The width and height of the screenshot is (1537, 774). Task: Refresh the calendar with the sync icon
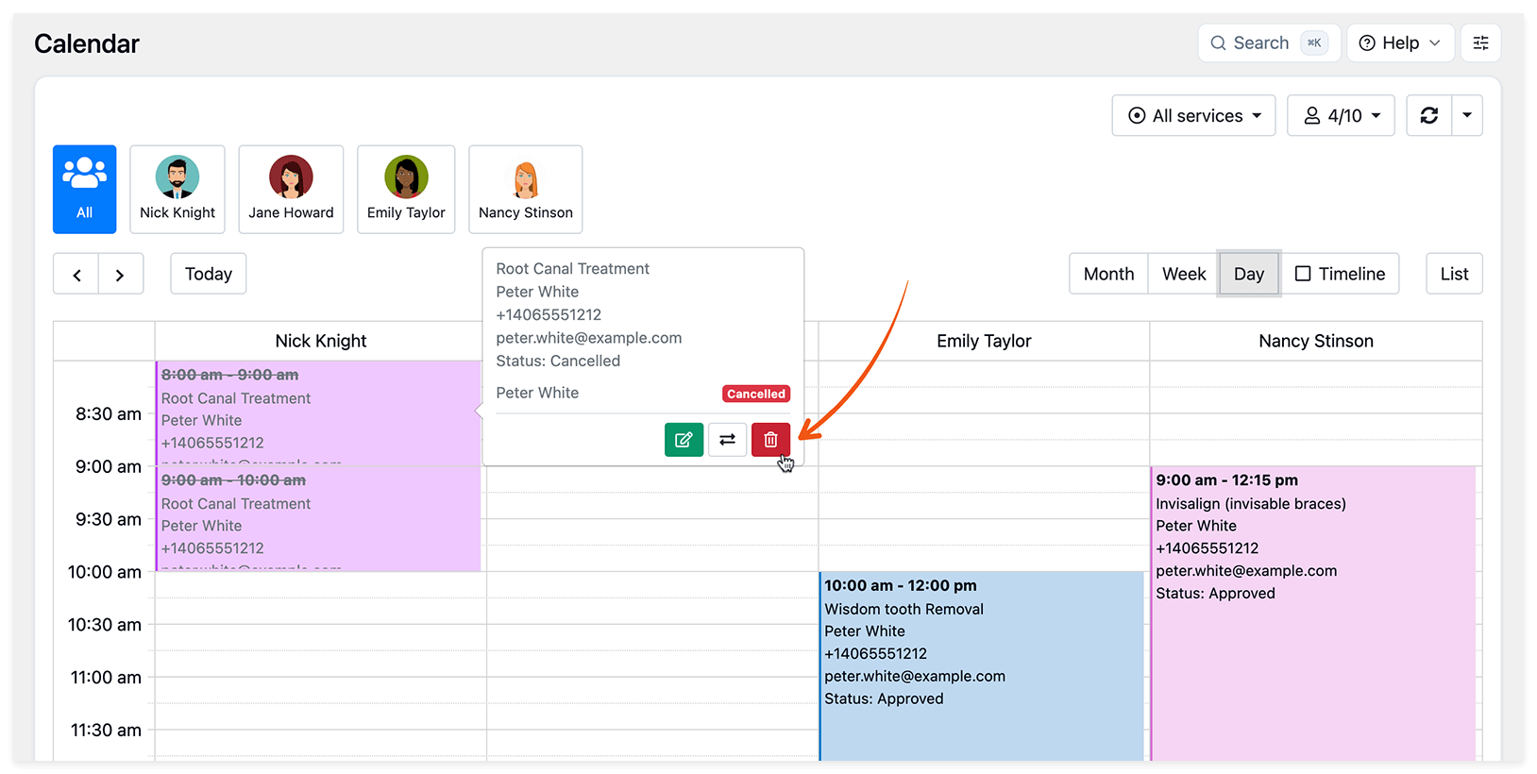tap(1429, 115)
